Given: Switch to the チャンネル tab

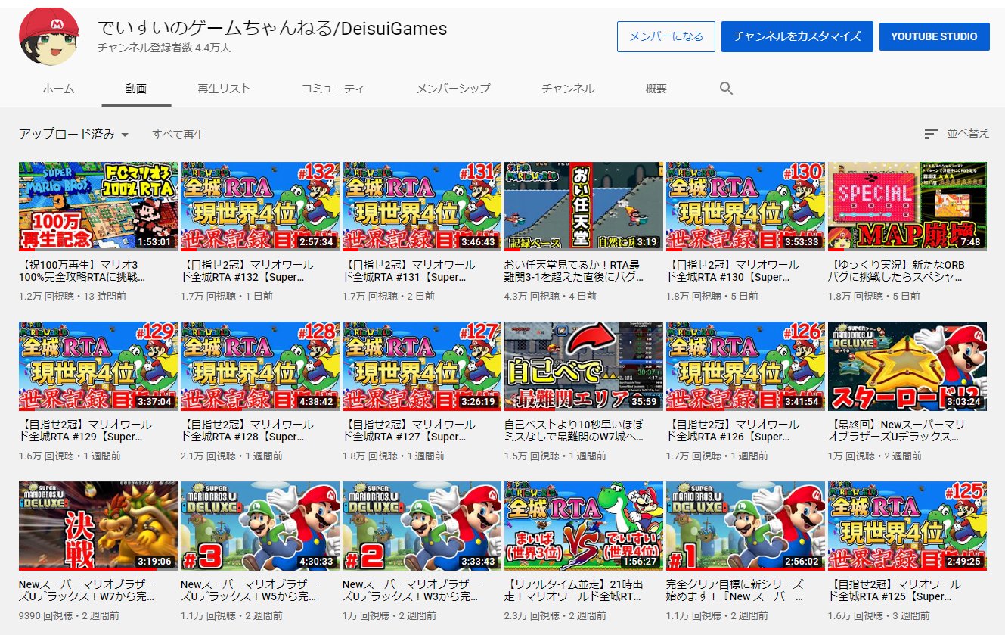Looking at the screenshot, I should [x=568, y=89].
